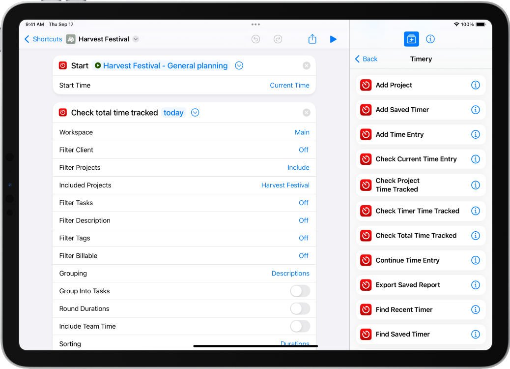Click the Harvest Festival shortcut title

coord(104,39)
